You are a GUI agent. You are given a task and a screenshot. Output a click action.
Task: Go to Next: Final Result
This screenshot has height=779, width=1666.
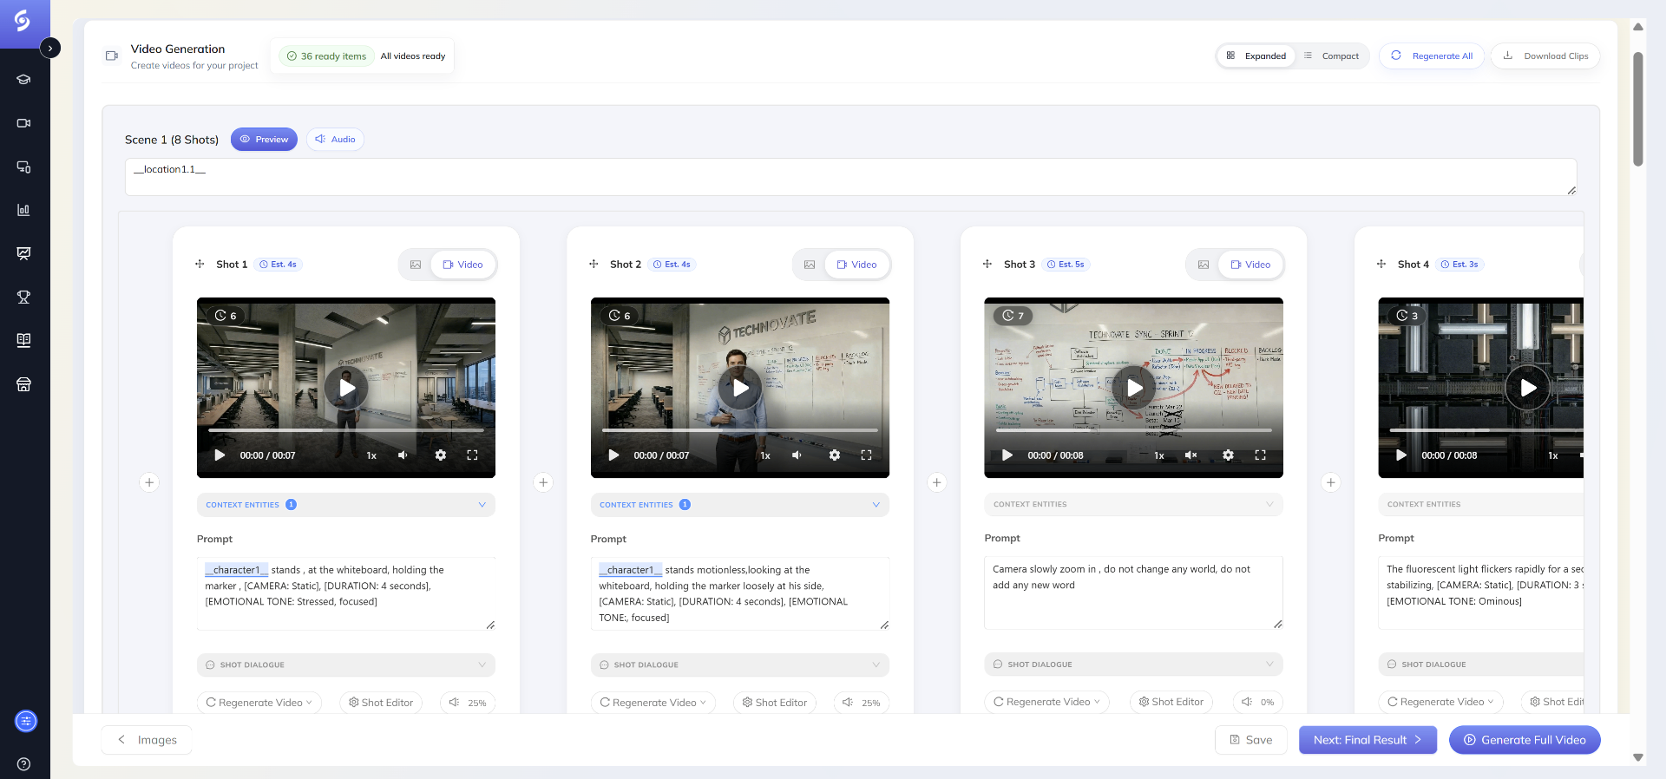point(1368,740)
